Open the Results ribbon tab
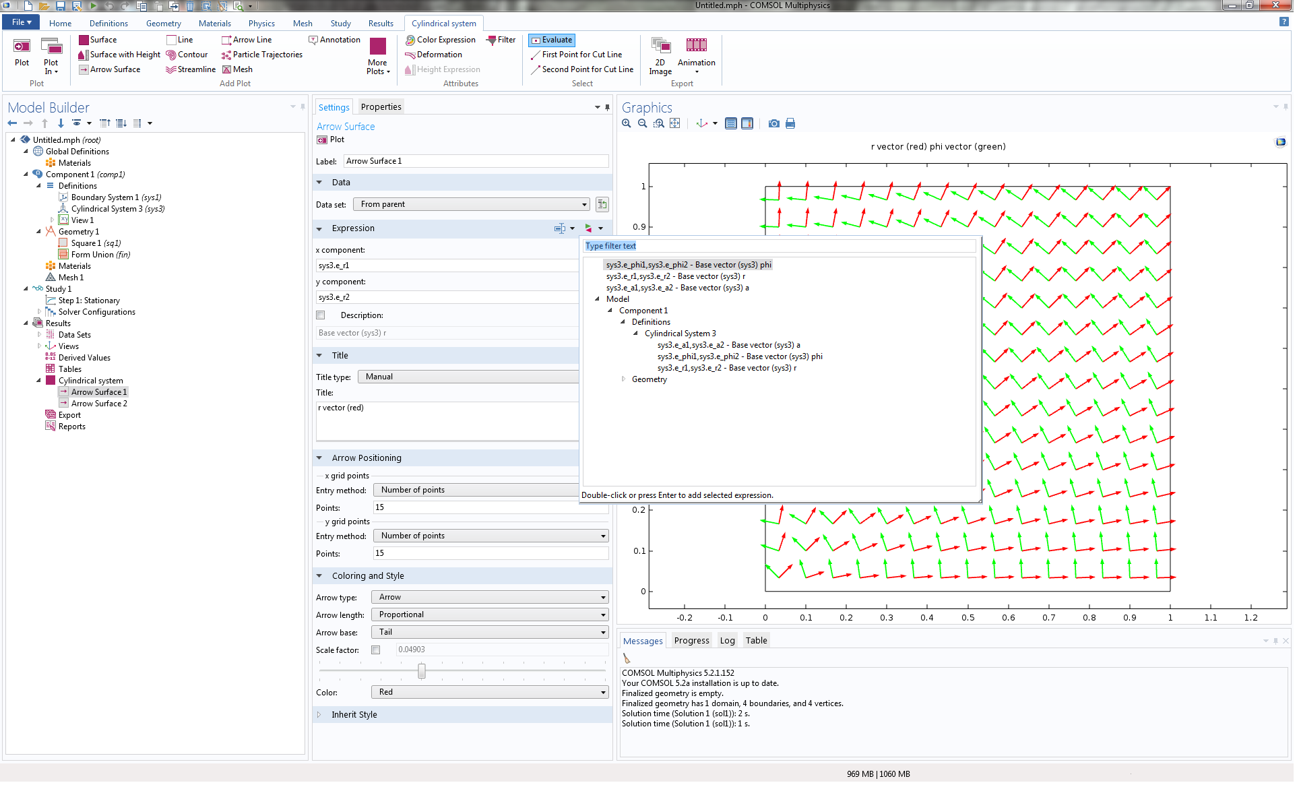1299x787 pixels. pyautogui.click(x=380, y=24)
